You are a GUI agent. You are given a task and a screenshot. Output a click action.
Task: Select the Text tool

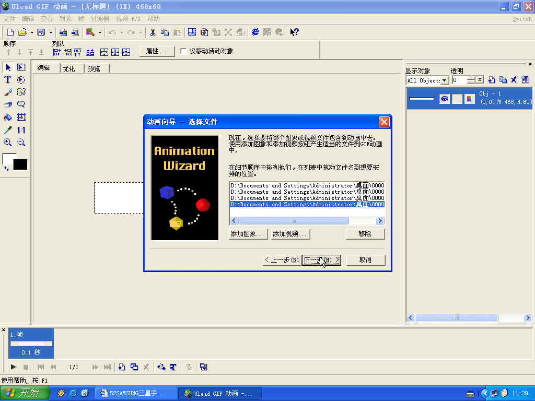(8, 79)
